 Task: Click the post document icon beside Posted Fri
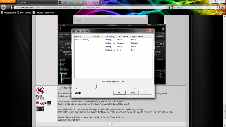tap(59, 88)
